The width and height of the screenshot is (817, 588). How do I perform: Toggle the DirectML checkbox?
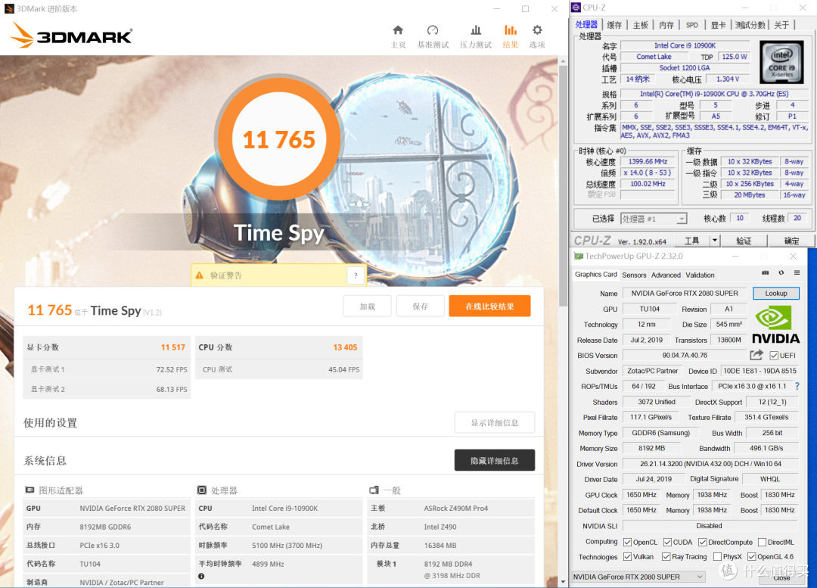[763, 542]
